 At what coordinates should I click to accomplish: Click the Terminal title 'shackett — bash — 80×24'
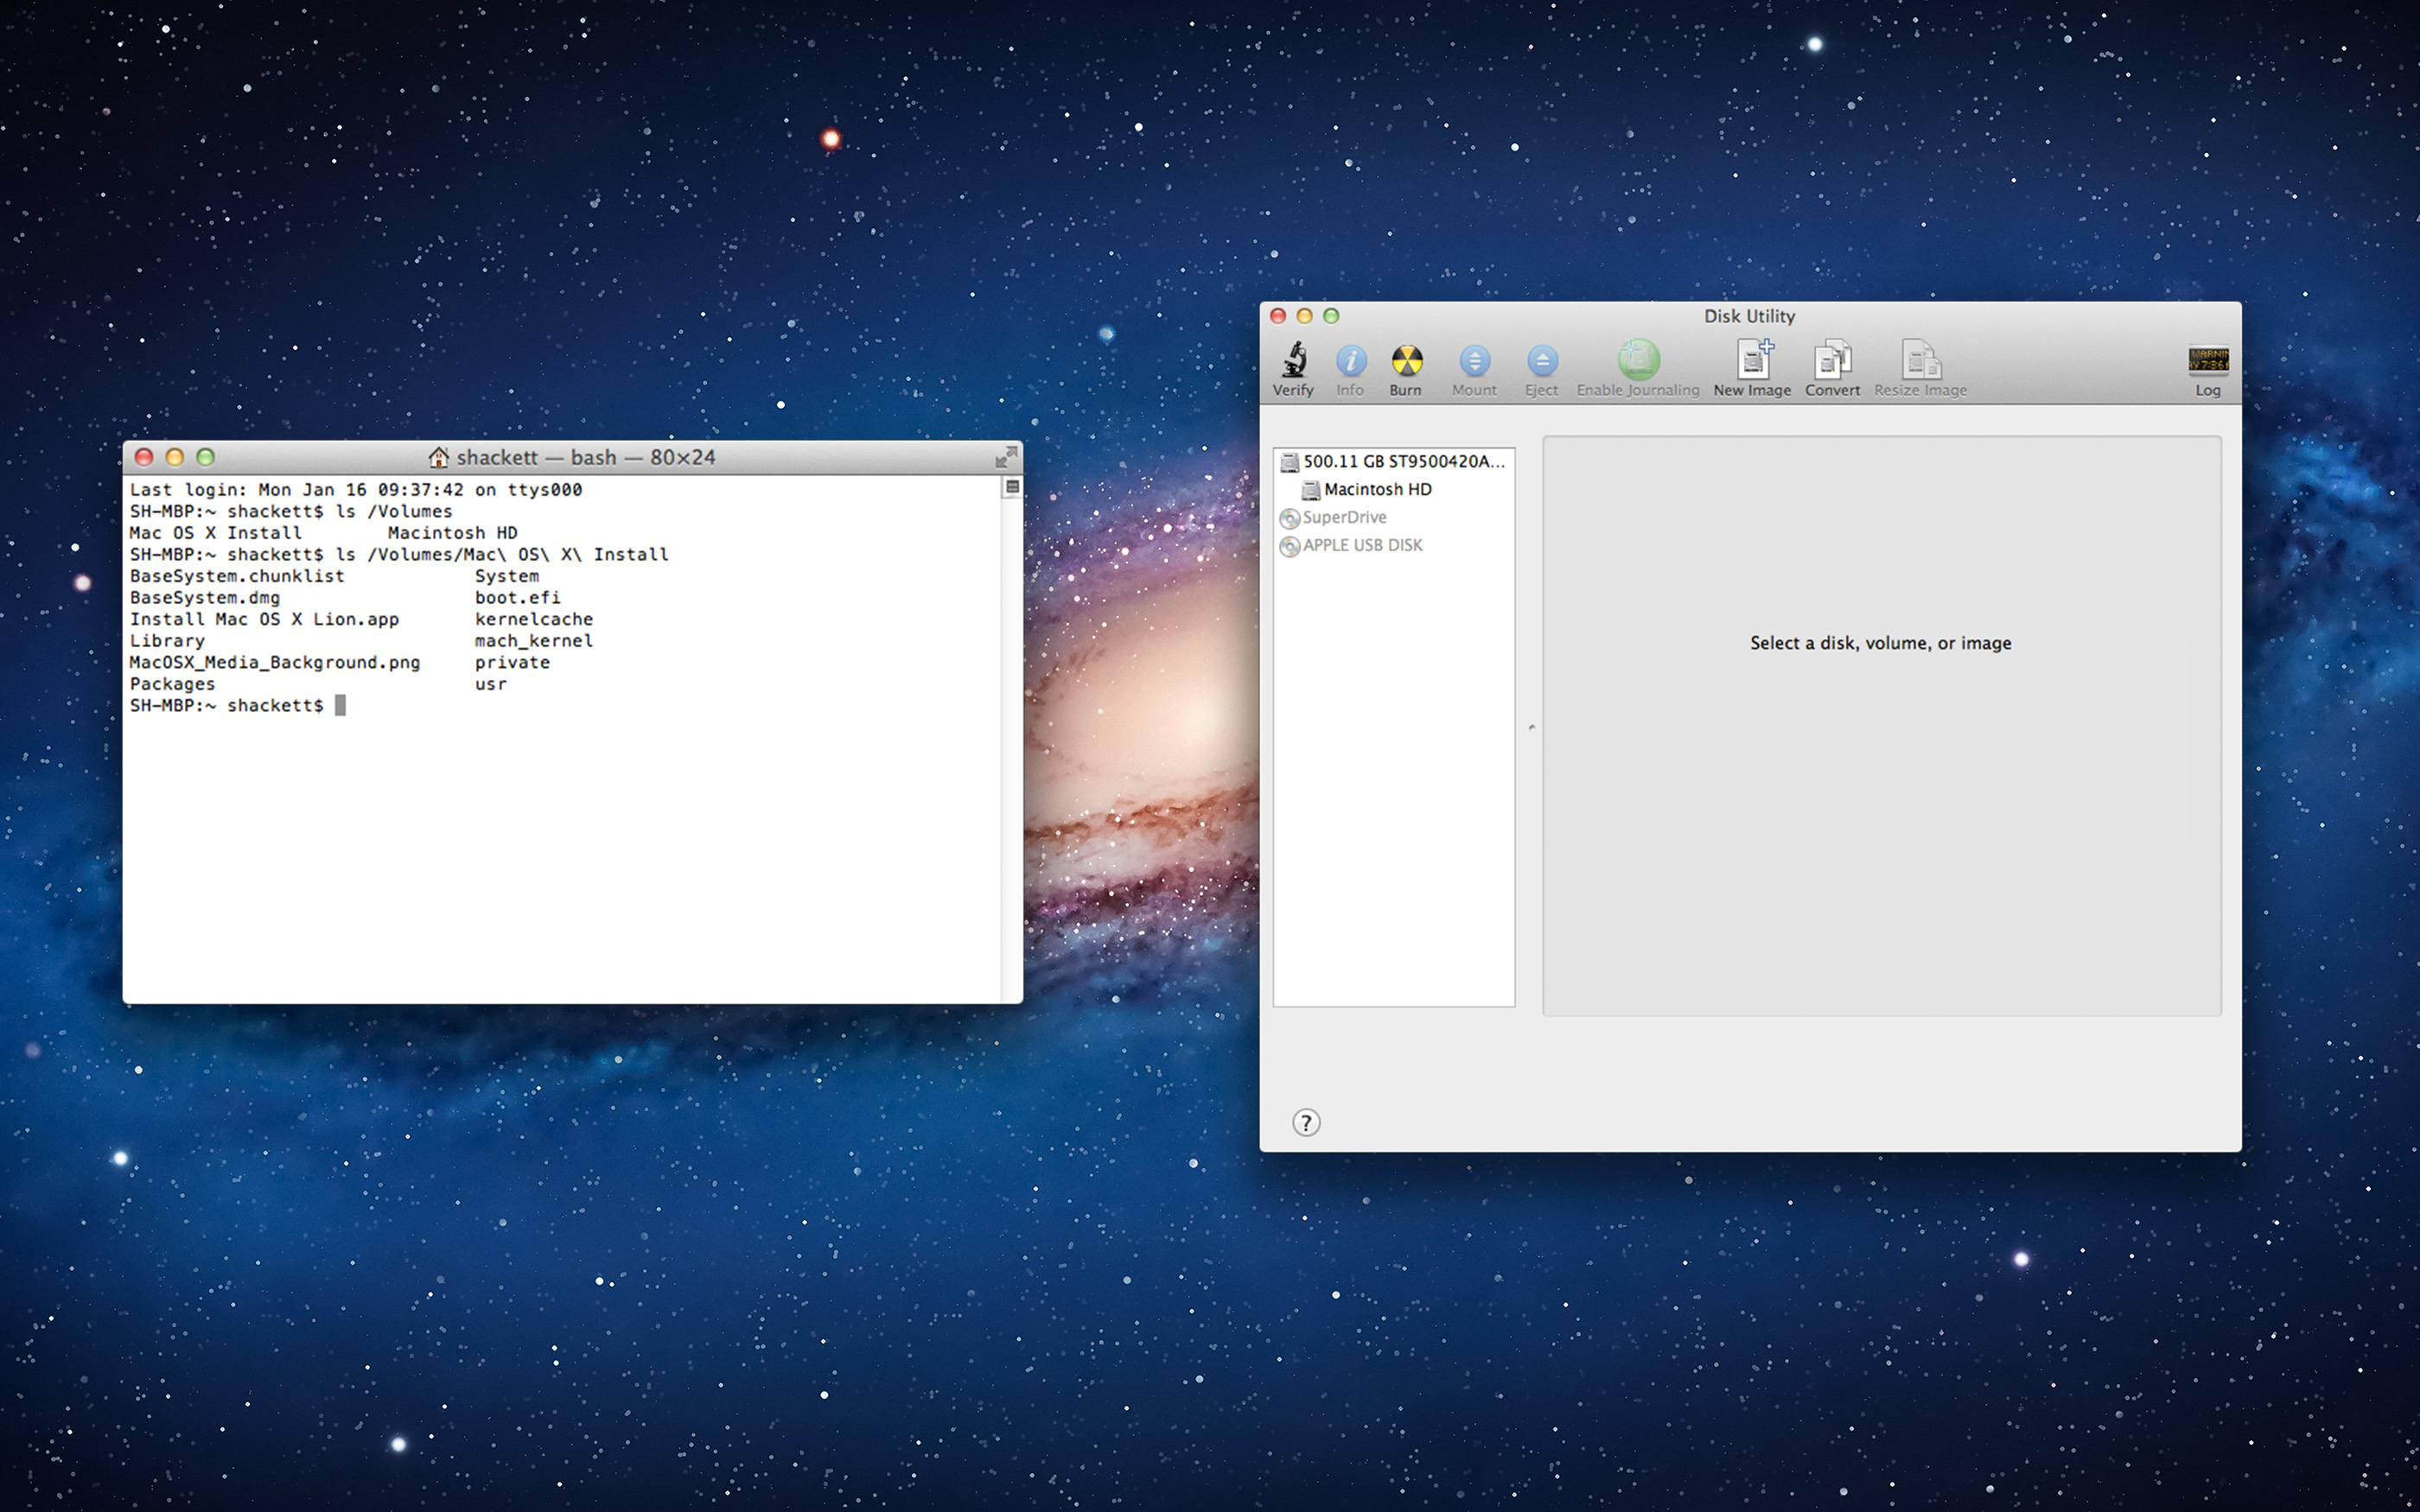pos(586,457)
